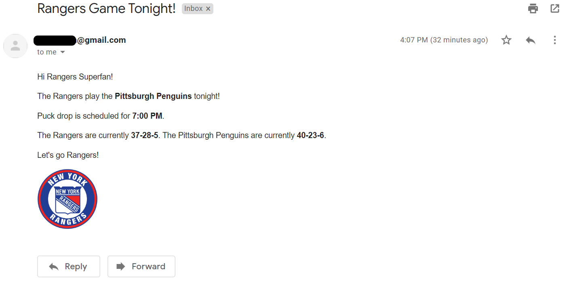Click the "Let's go Rangers!" line
567x306 pixels.
[68, 155]
